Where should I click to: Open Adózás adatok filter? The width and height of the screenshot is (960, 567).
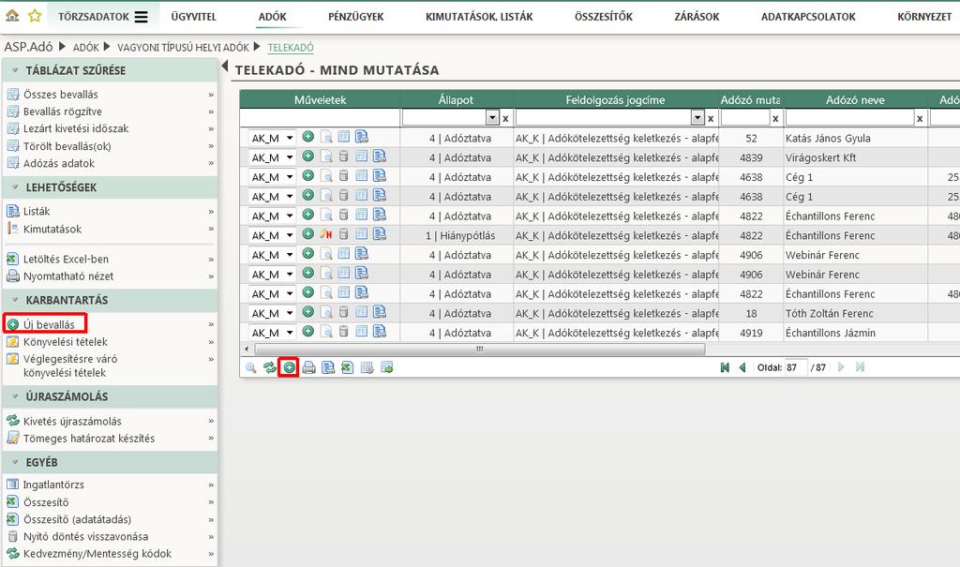coord(59,163)
